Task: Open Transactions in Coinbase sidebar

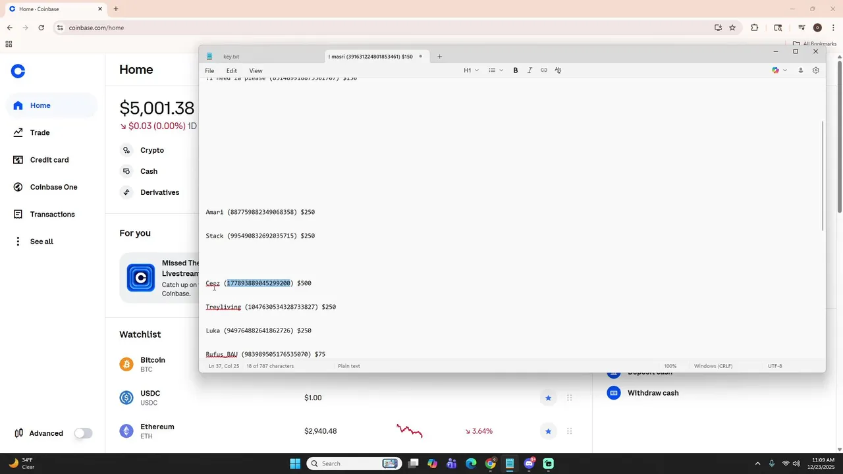Action: pos(53,214)
